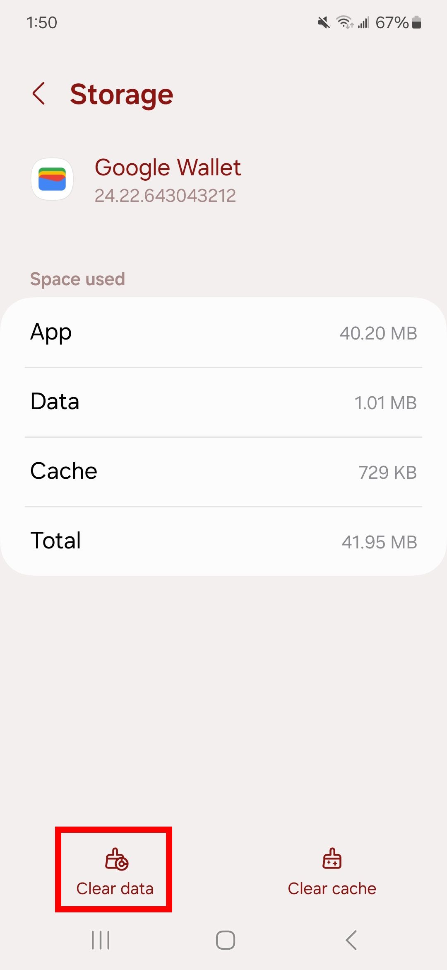Tap the Data row showing 1.01 MB
This screenshot has width=447, height=970.
[223, 402]
